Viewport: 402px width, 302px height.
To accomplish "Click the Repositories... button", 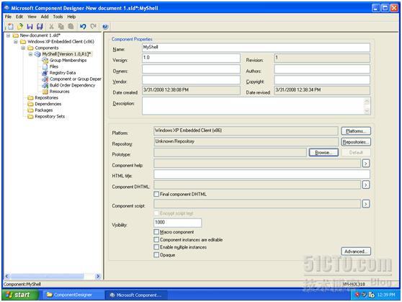I will coord(356,142).
